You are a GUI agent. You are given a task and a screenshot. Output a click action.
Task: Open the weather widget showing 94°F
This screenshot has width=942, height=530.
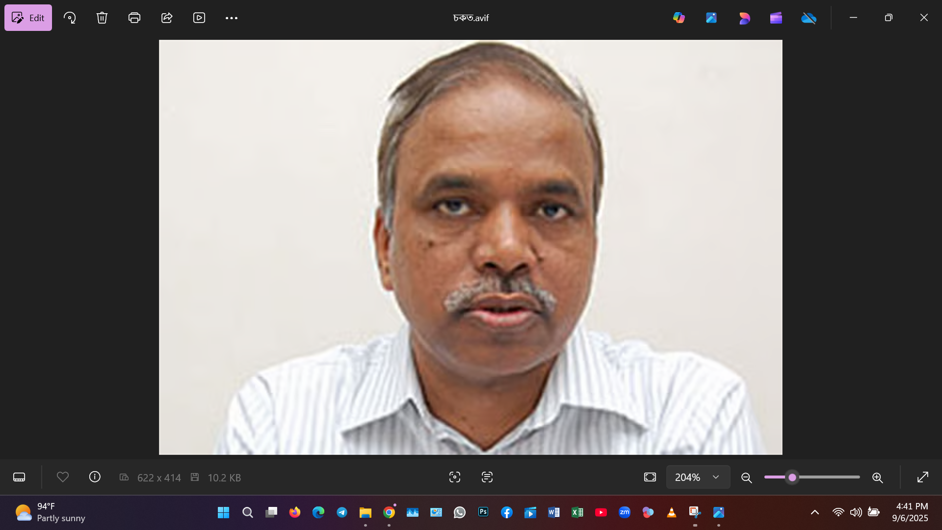pyautogui.click(x=50, y=512)
